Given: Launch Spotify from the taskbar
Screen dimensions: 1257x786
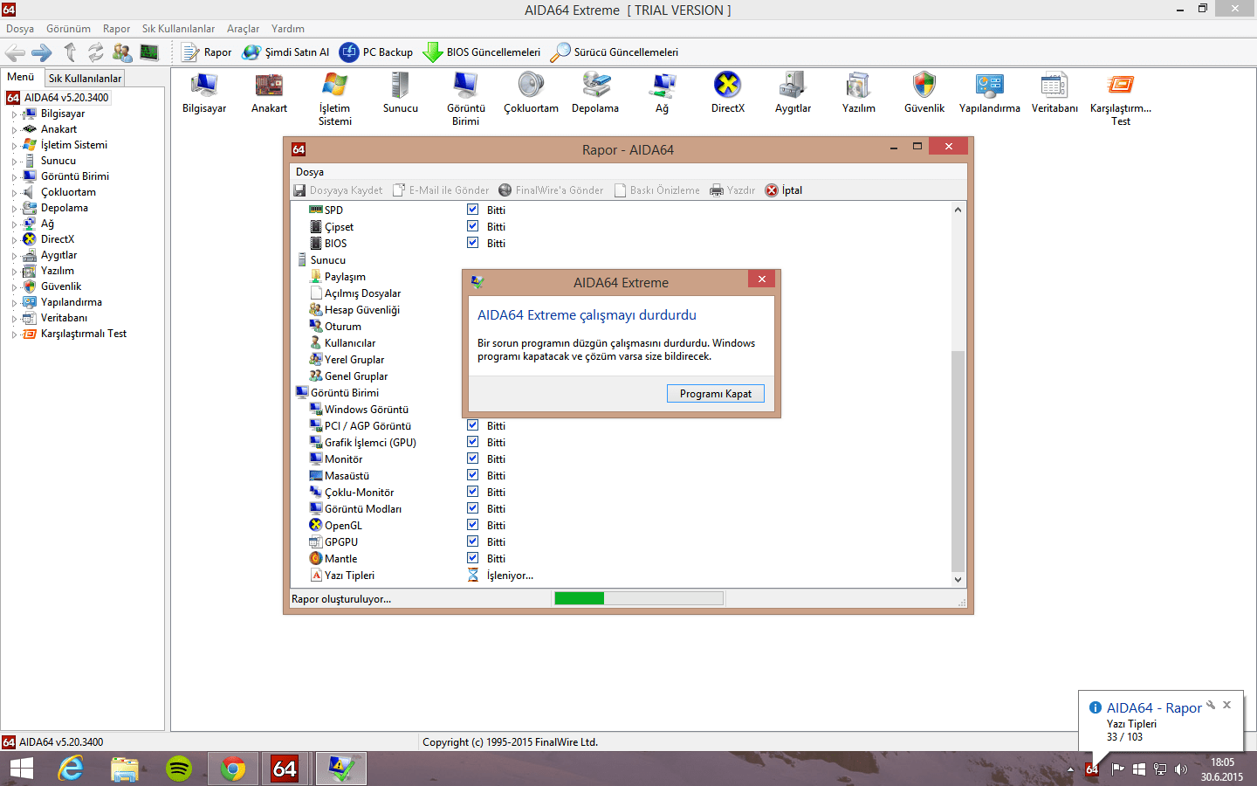Looking at the screenshot, I should tap(179, 769).
